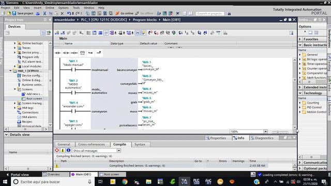The height and width of the screenshot is (186, 331).
Task: Open the zoom level 100% dropdown
Action: tap(265, 132)
